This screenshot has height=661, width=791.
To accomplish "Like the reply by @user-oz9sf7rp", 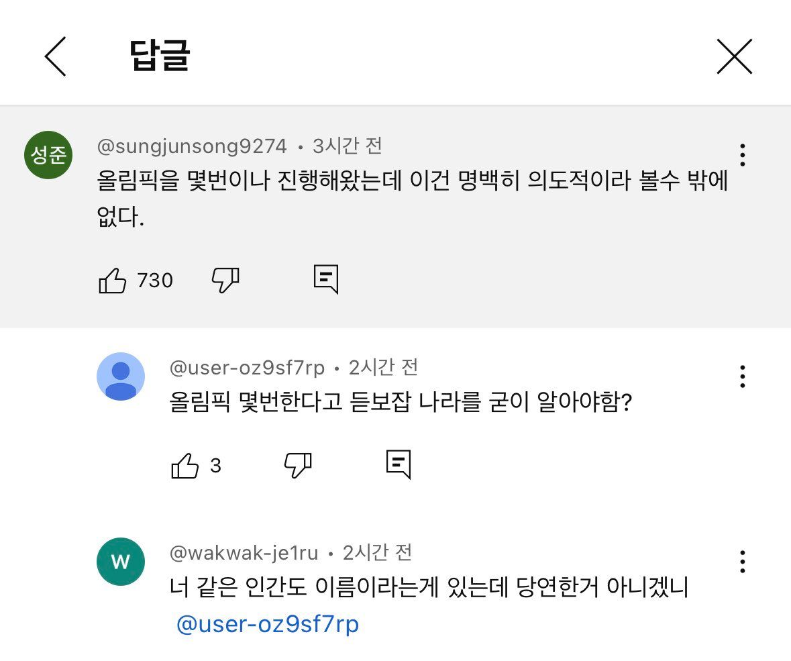I will pos(185,466).
